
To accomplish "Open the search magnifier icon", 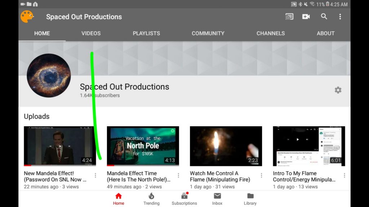I will [324, 17].
